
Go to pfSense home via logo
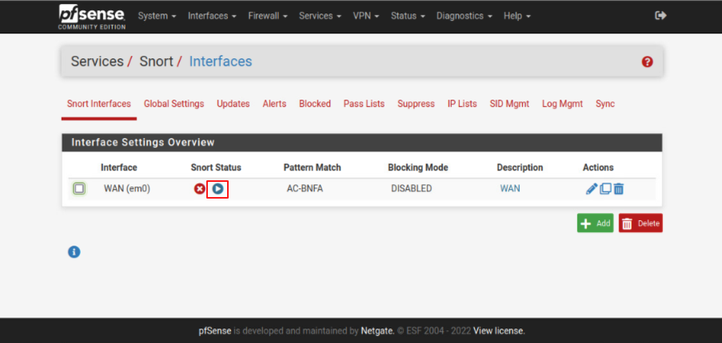[x=91, y=16]
